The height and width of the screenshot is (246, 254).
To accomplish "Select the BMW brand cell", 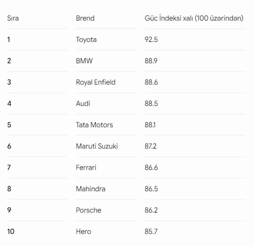I will (x=84, y=61).
